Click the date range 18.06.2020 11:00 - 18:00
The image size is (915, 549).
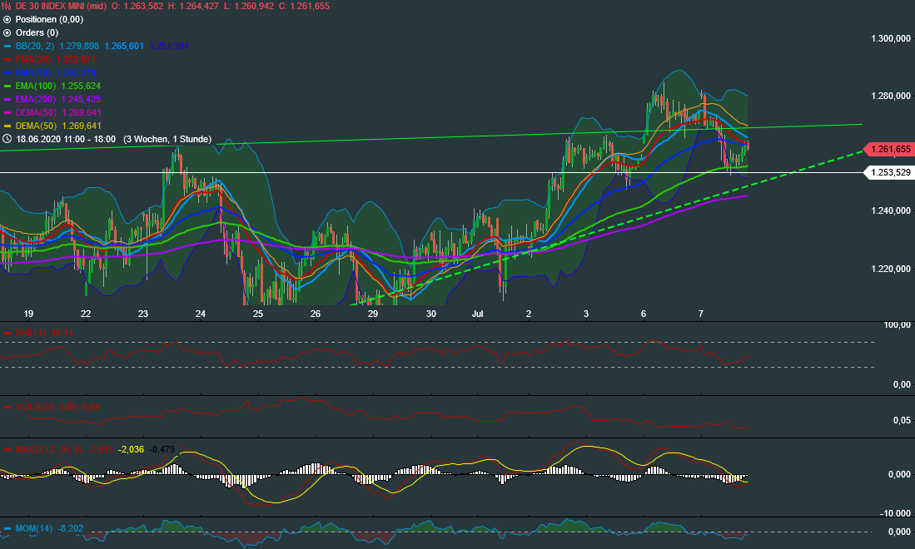tap(66, 139)
